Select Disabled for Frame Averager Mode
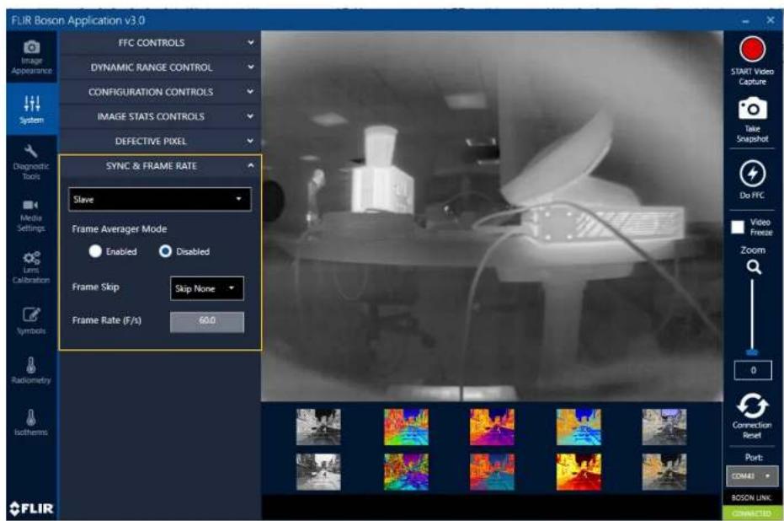The height and width of the screenshot is (521, 784). [x=165, y=251]
